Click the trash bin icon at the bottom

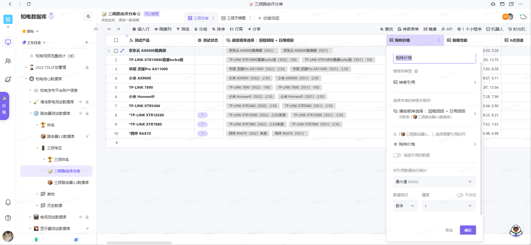pyautogui.click(x=36, y=240)
